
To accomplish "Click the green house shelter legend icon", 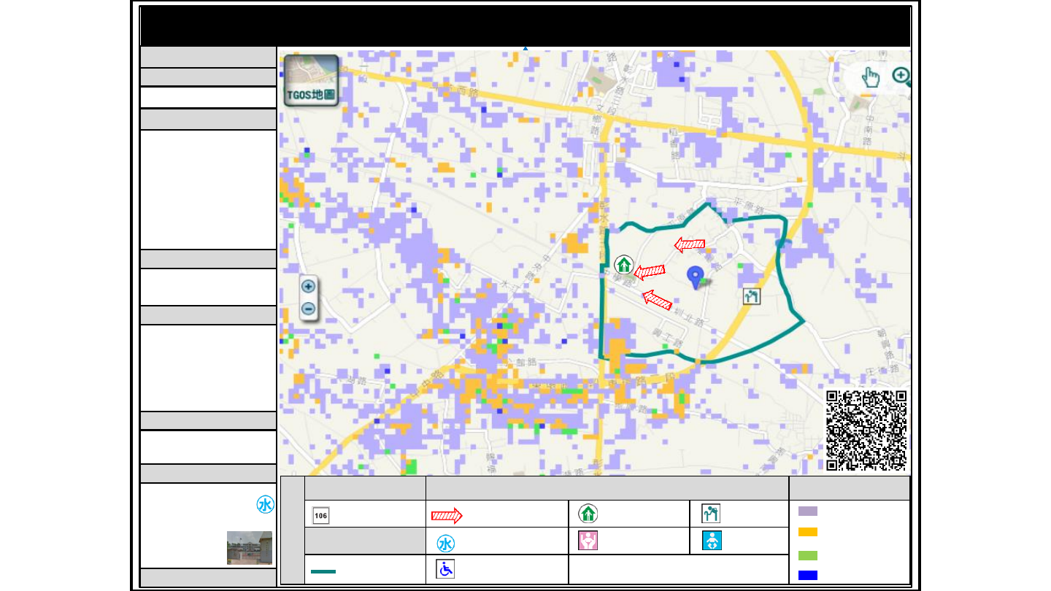I will 588,514.
